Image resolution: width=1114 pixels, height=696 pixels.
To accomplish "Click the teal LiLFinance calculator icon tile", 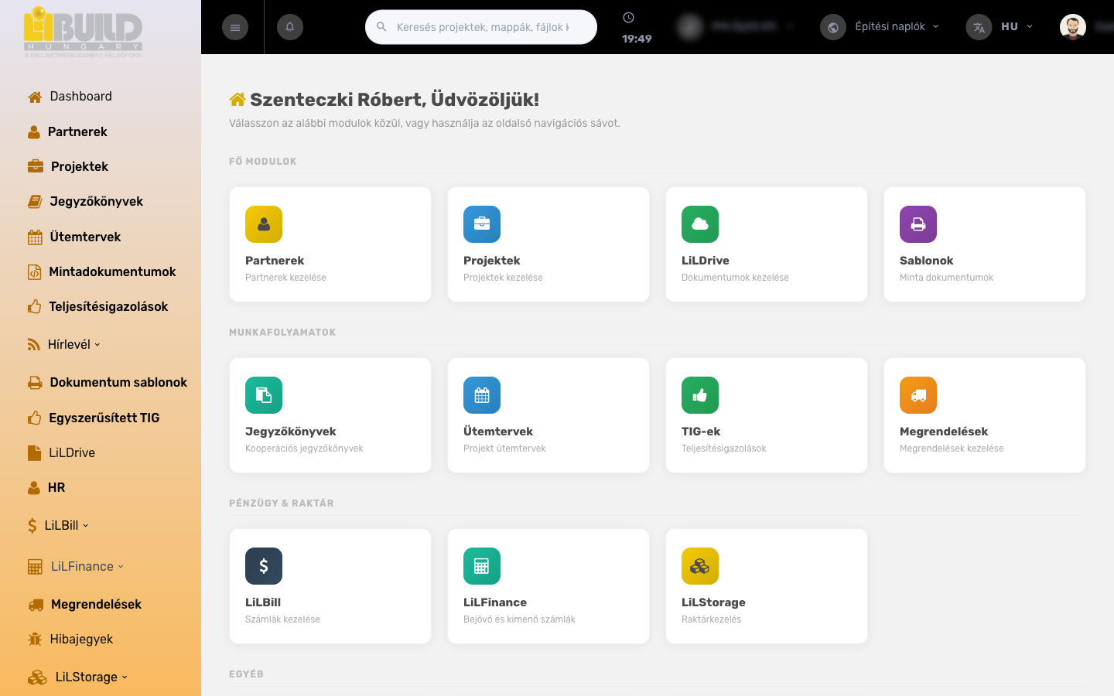I will [482, 566].
